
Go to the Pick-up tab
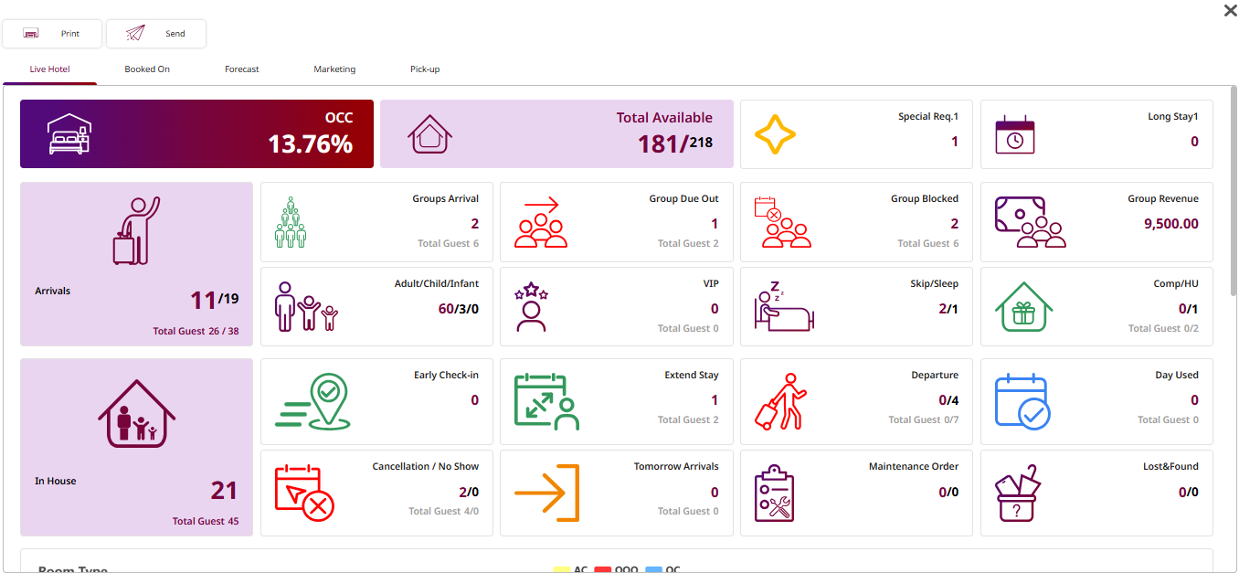pos(425,69)
